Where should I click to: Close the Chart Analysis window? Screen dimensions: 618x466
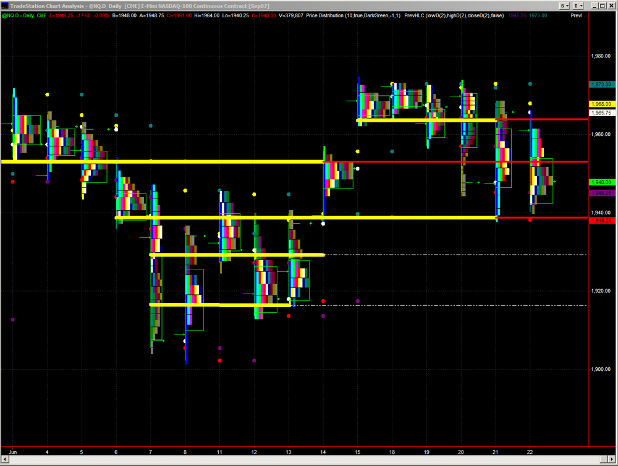click(611, 6)
